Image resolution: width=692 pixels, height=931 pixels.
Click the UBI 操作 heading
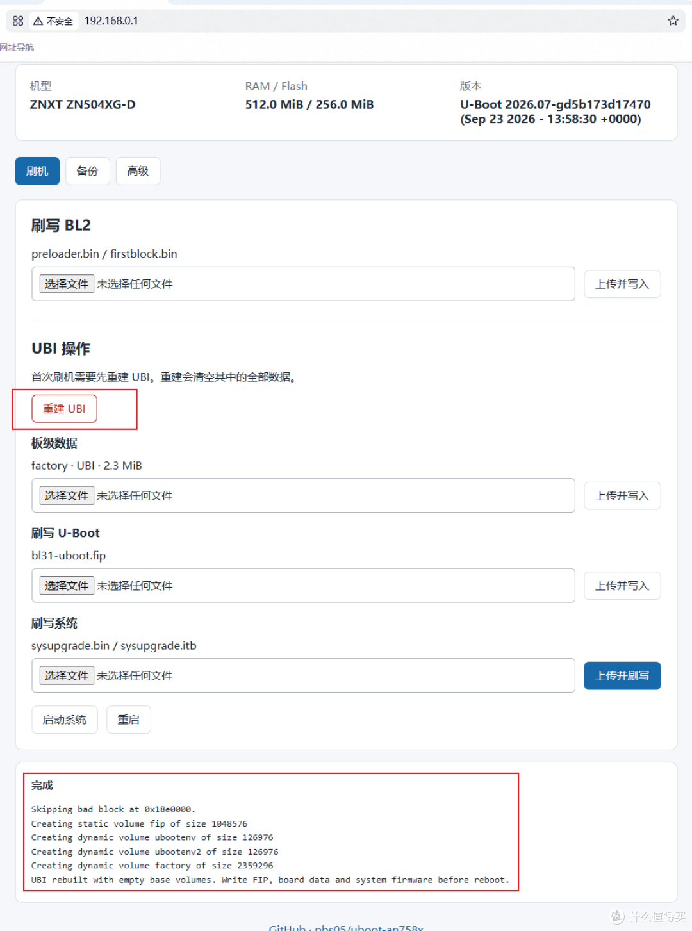point(61,349)
